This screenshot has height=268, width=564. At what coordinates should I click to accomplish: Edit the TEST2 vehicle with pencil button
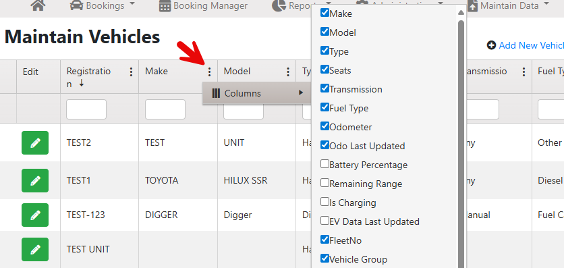click(x=35, y=143)
